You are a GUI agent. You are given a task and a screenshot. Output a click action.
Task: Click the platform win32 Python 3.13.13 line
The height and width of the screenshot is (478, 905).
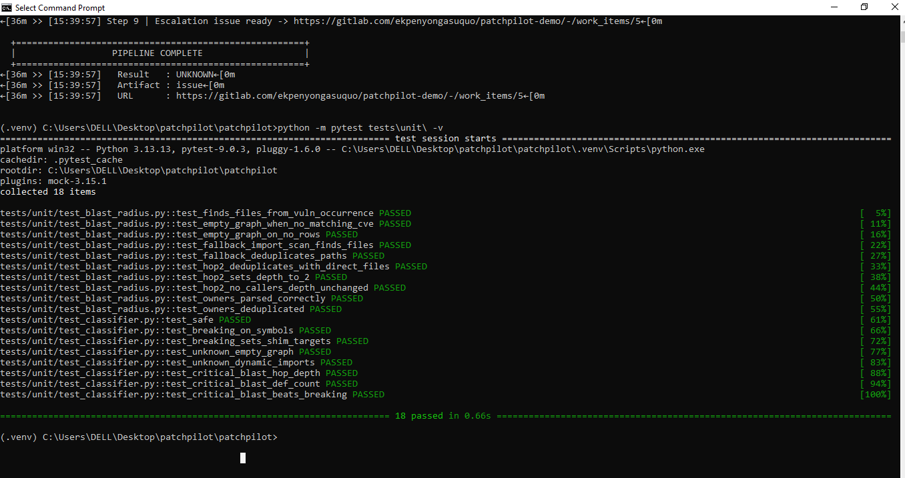tap(352, 149)
